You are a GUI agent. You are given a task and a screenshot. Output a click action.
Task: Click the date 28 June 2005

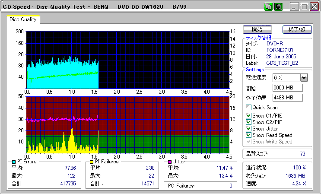tap(281, 57)
